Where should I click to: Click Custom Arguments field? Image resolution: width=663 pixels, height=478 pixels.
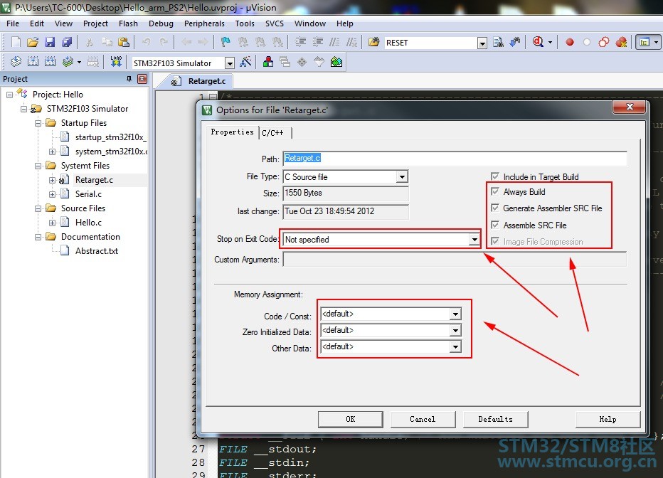(x=455, y=259)
